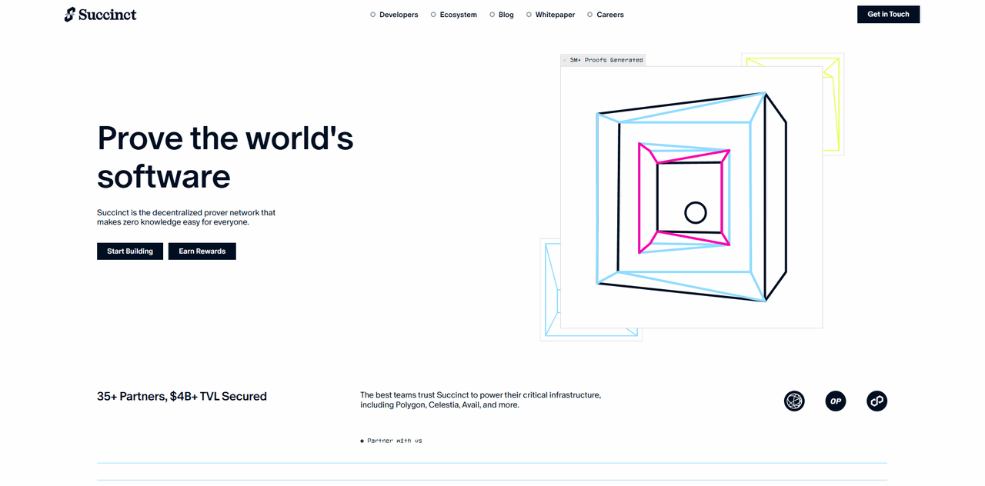Click the Succinct logo icon

pos(70,14)
